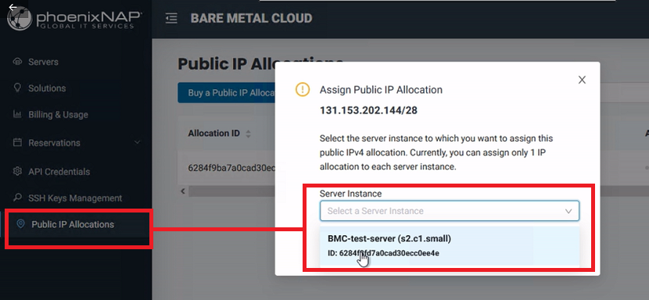Click the Select a Server Instance field
This screenshot has height=300, width=649.
(450, 211)
